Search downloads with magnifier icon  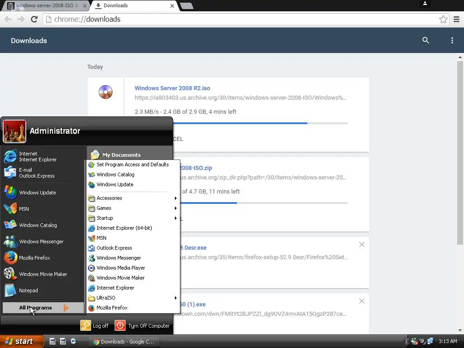click(x=425, y=40)
